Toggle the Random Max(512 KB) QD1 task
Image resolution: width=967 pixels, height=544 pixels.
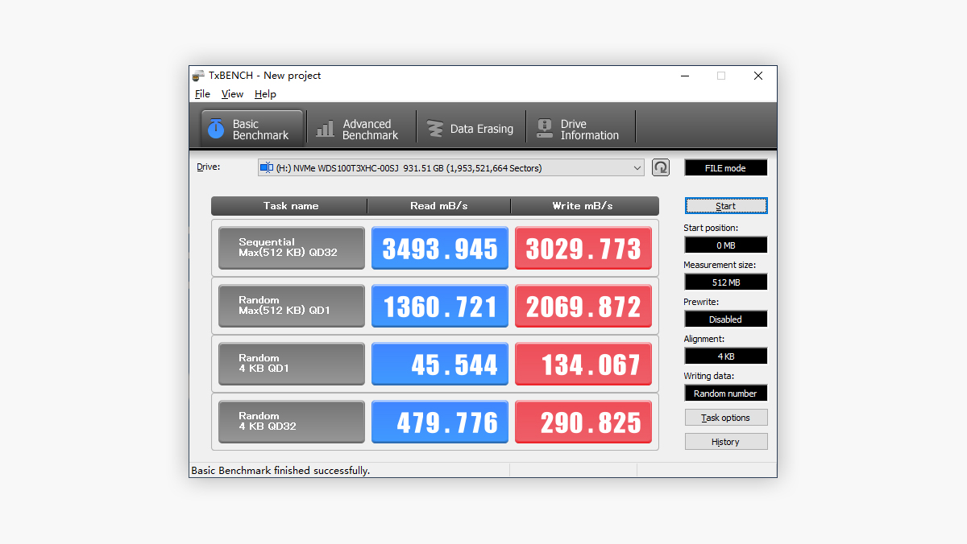click(x=291, y=306)
